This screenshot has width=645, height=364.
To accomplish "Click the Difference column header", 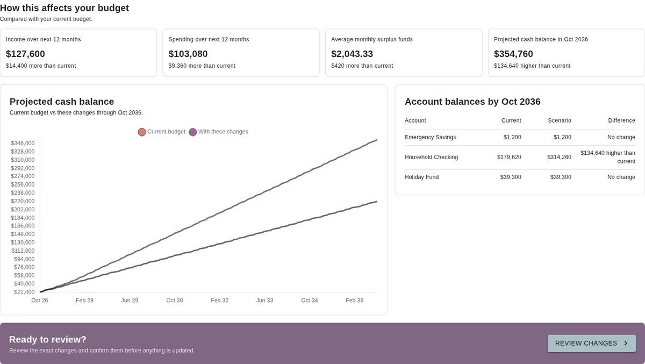I will 622,120.
